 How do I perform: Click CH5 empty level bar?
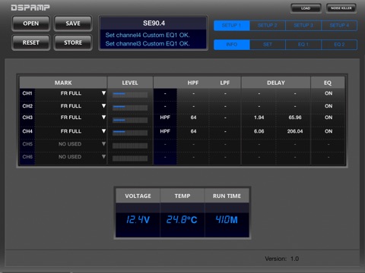(x=130, y=146)
